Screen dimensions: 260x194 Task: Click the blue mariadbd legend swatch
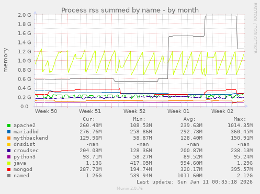9,132
